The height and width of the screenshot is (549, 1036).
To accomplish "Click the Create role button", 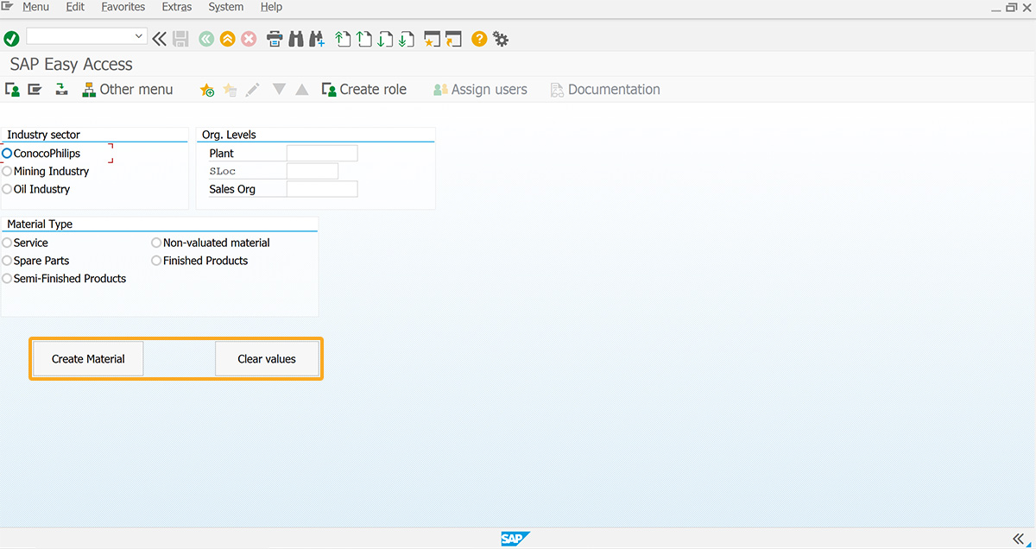I will (364, 89).
